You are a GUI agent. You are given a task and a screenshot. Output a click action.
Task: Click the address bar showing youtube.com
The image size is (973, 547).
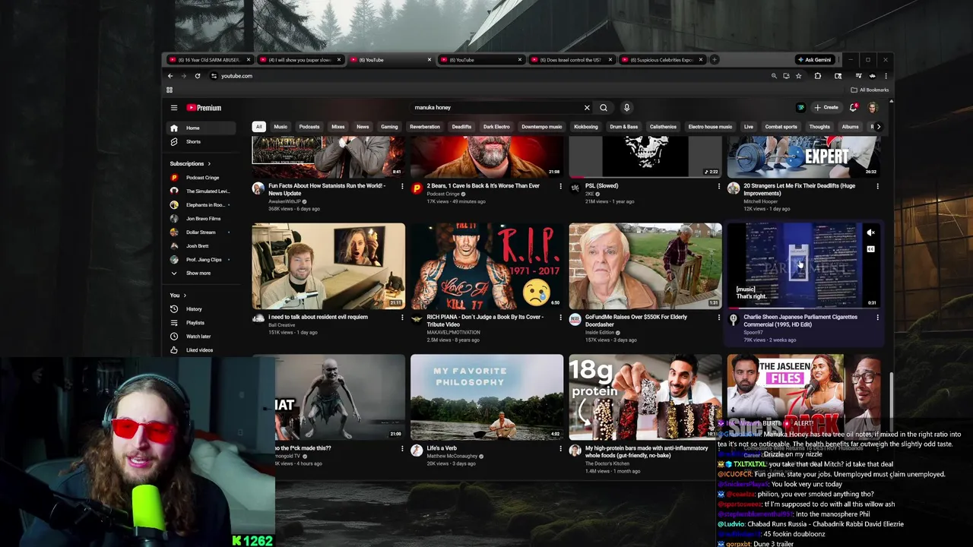coord(486,76)
